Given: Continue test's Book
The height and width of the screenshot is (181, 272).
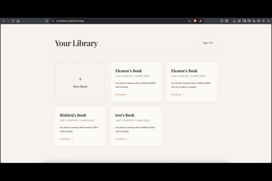Looking at the screenshot, I should point(122,139).
